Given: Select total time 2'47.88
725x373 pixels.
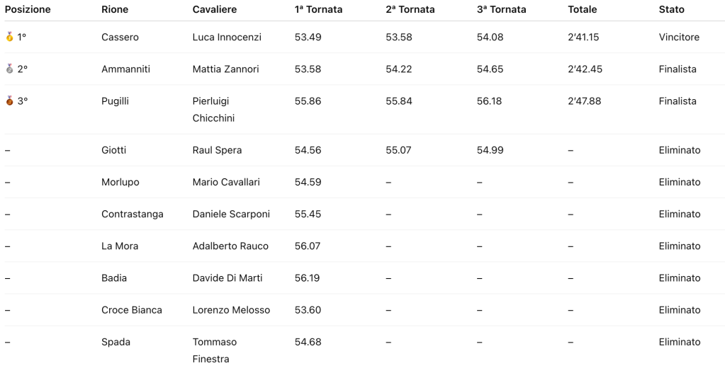Looking at the screenshot, I should coord(584,101).
